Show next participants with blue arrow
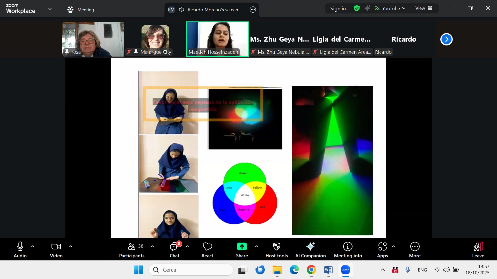Screen dimensions: 497x279 click(446, 39)
